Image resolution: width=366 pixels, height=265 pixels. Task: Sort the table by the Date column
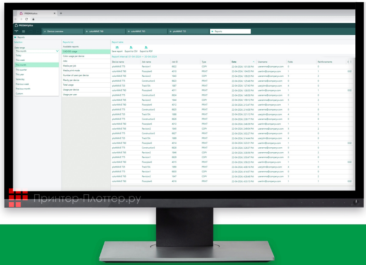[x=234, y=62]
